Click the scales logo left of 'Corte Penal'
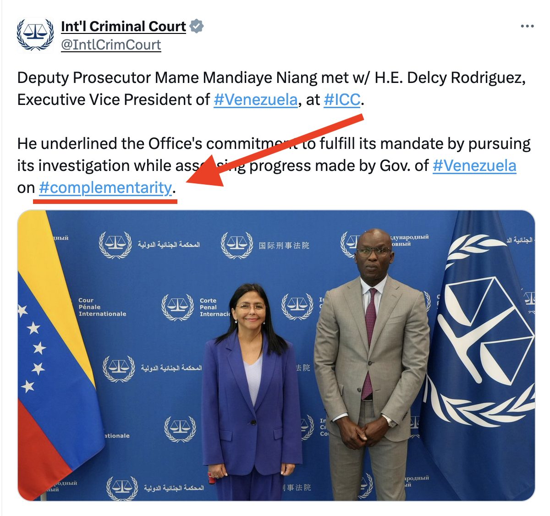This screenshot has width=550, height=516. [177, 307]
